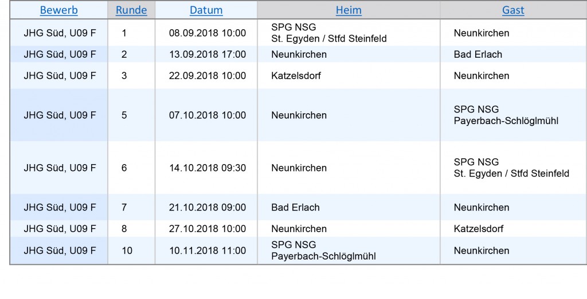Select home team Katzelsdorf in round 3
Image resolution: width=587 pixels, height=299 pixels.
296,75
